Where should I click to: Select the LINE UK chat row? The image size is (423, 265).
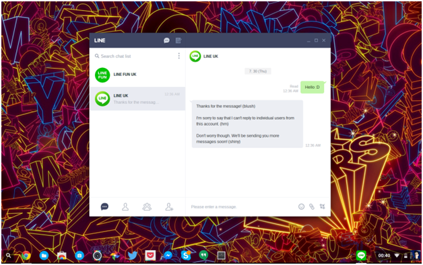click(x=137, y=99)
